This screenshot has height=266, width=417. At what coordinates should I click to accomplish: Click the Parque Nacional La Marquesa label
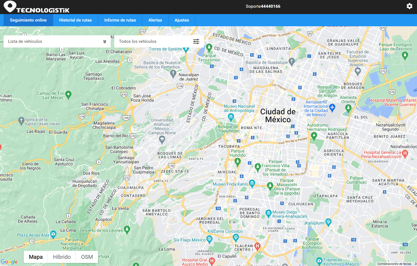point(72,244)
